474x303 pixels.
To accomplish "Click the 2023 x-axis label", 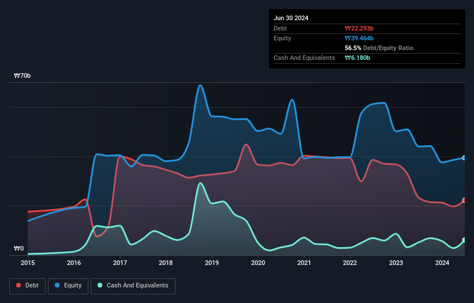I will click(396, 263).
